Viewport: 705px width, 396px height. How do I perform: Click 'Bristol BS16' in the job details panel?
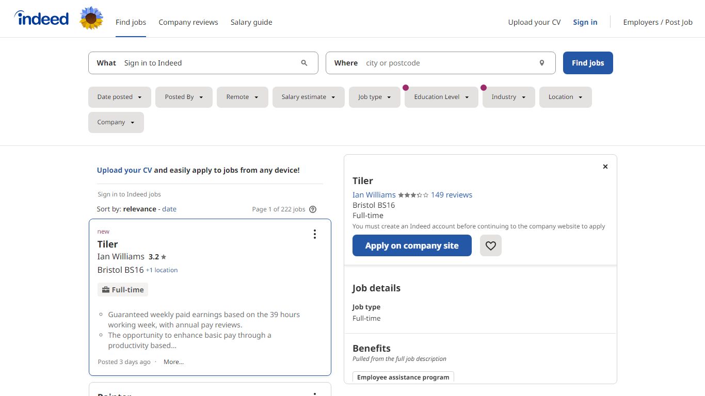click(374, 205)
